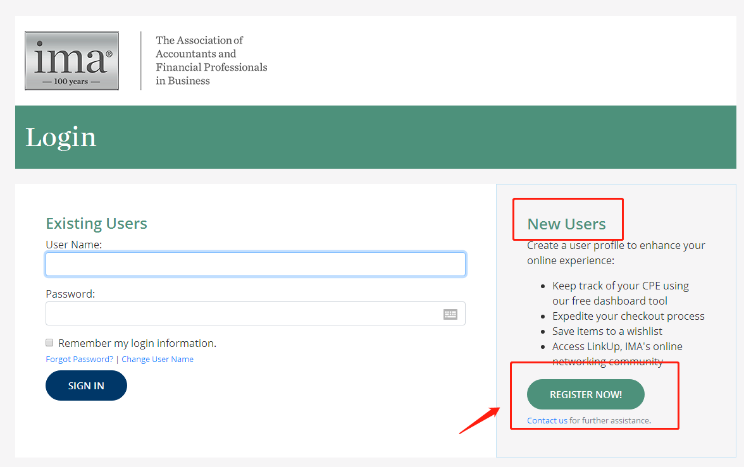Viewport: 744px width, 467px height.
Task: Click the 'Password:' field label
Action: coord(70,294)
